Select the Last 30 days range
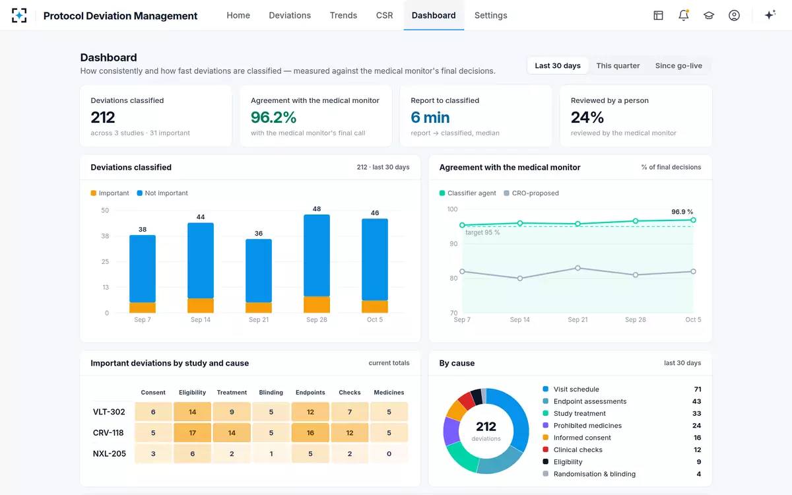The image size is (792, 495). coord(558,65)
